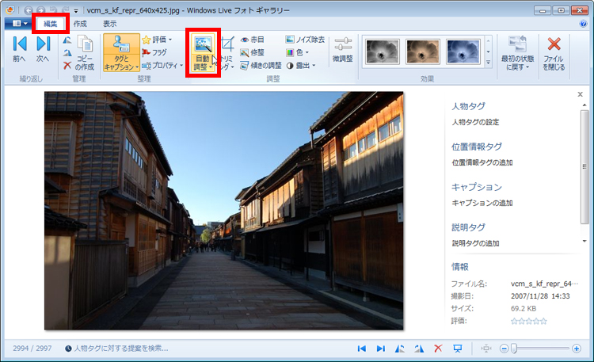The height and width of the screenshot is (362, 594).
Task: Open the 評価 rating dropdown
Action: point(157,40)
